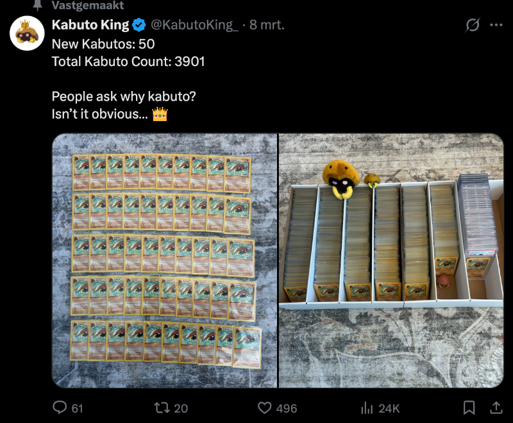
Task: Click the share post icon
Action: tap(496, 408)
